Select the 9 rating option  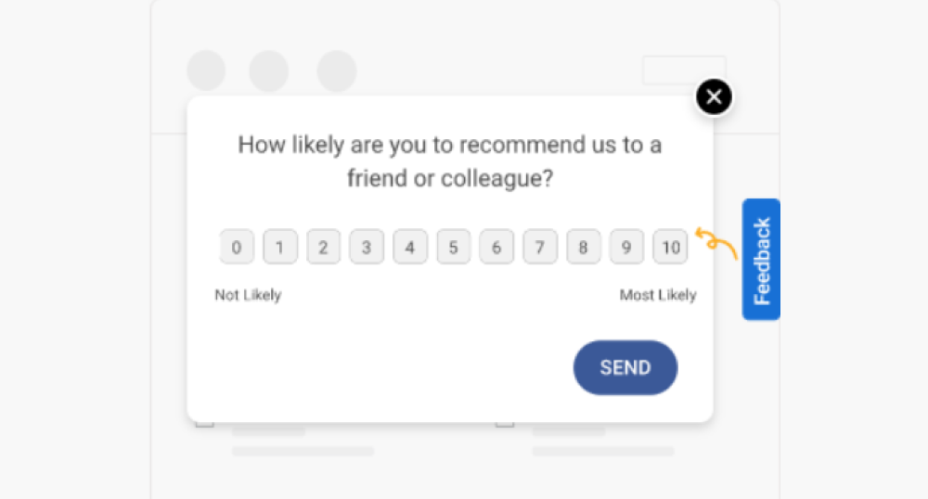click(x=626, y=248)
